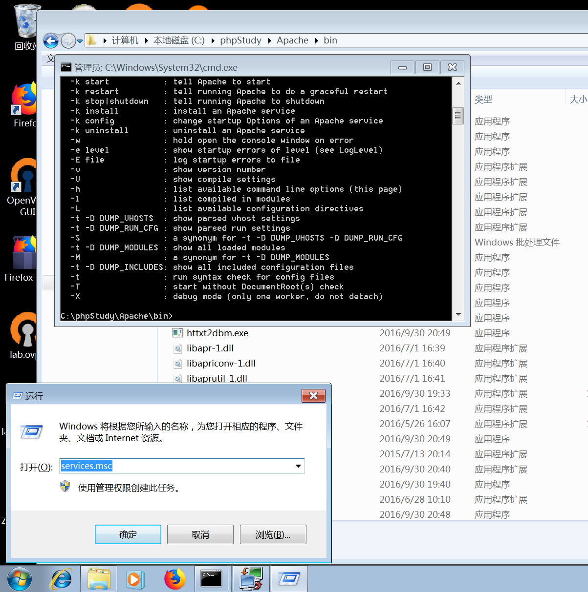This screenshot has width=588, height=592.
Task: Open the Run dialog command history dropdown arrow
Action: 298,466
